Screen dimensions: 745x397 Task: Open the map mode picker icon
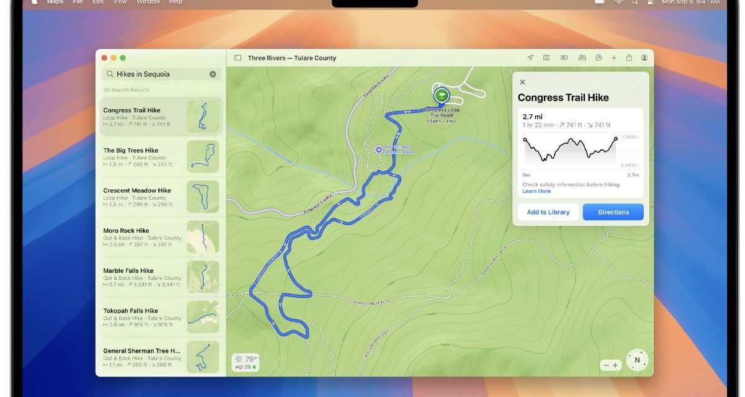pos(546,57)
